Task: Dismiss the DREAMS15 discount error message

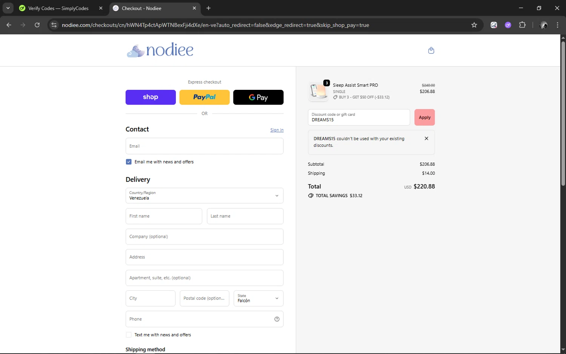Action: (426, 139)
